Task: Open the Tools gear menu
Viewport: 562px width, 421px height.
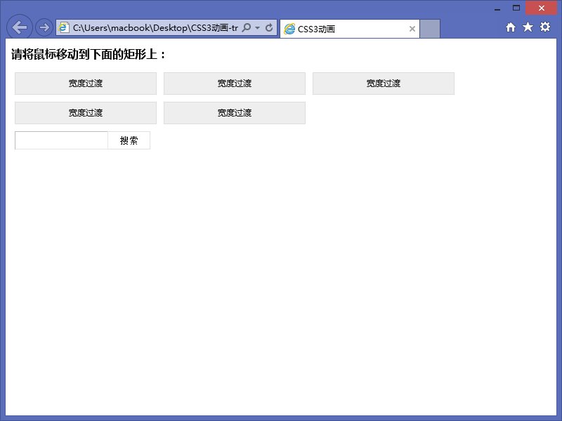Action: [545, 27]
